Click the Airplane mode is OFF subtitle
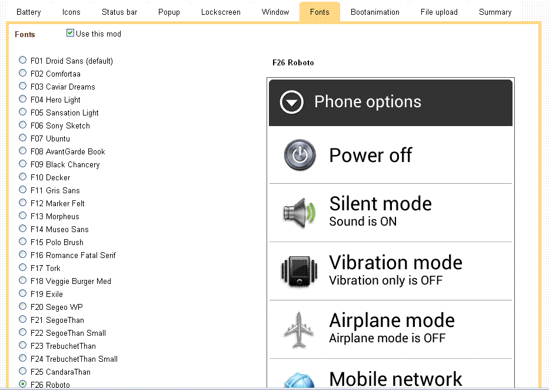The image size is (549, 390). tap(387, 338)
